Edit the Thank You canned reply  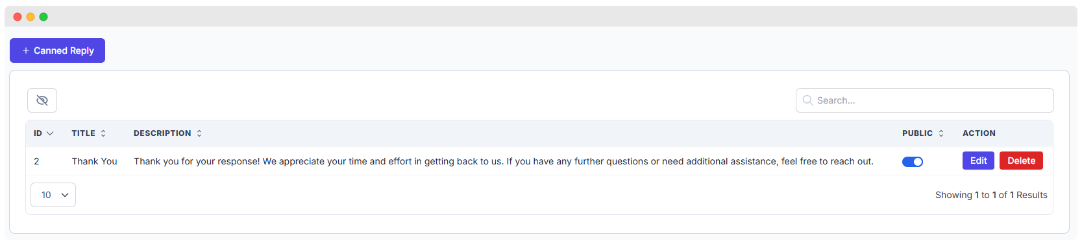(x=978, y=161)
